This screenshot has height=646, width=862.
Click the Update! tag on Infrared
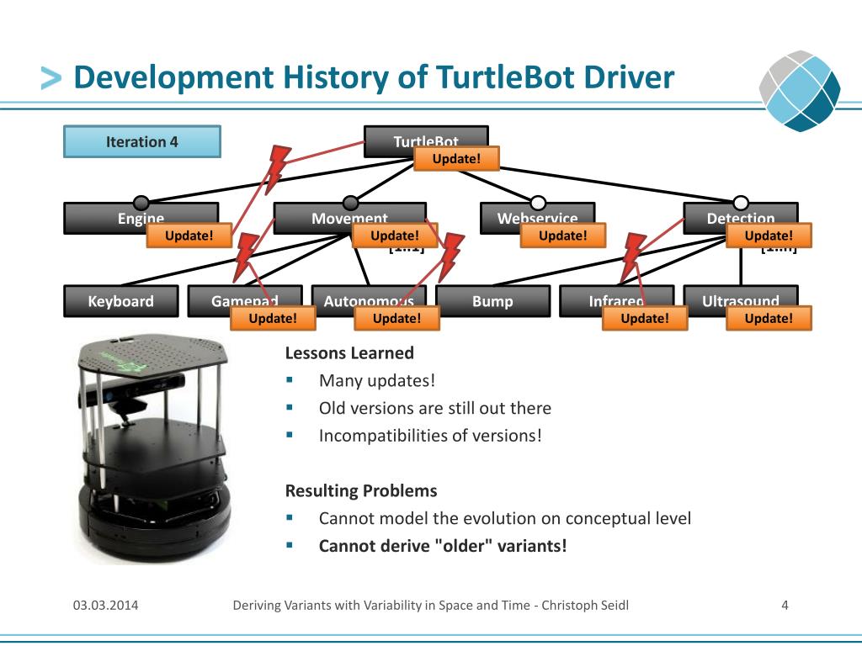point(645,318)
